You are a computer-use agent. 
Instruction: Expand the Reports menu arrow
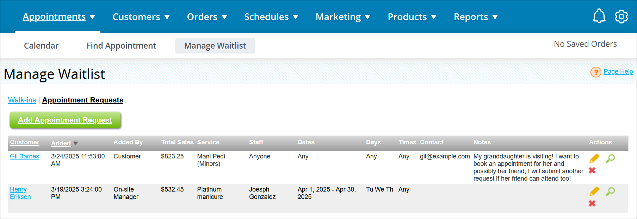[495, 17]
